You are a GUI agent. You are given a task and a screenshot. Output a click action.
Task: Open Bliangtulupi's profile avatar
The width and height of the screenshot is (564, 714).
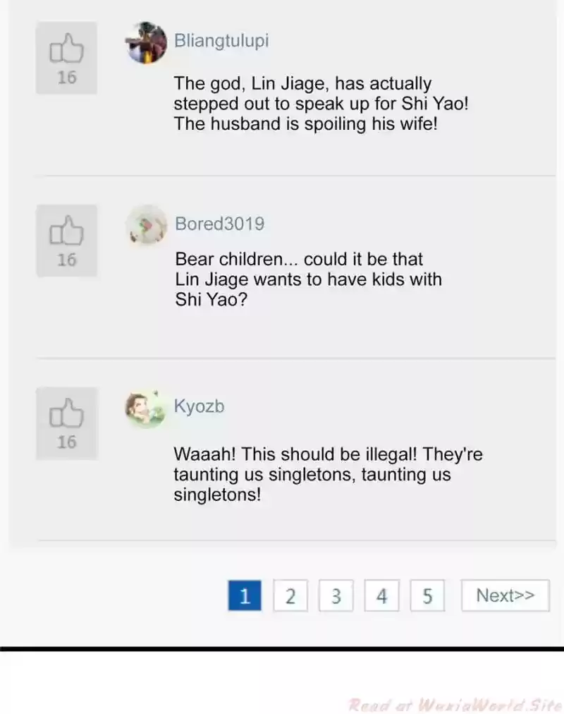147,42
